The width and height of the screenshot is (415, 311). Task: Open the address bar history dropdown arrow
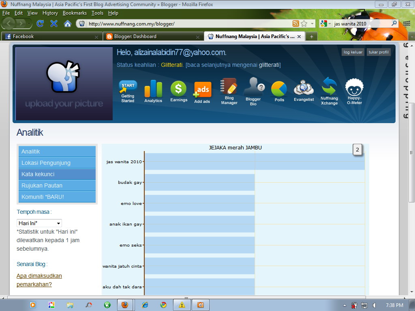(x=312, y=23)
